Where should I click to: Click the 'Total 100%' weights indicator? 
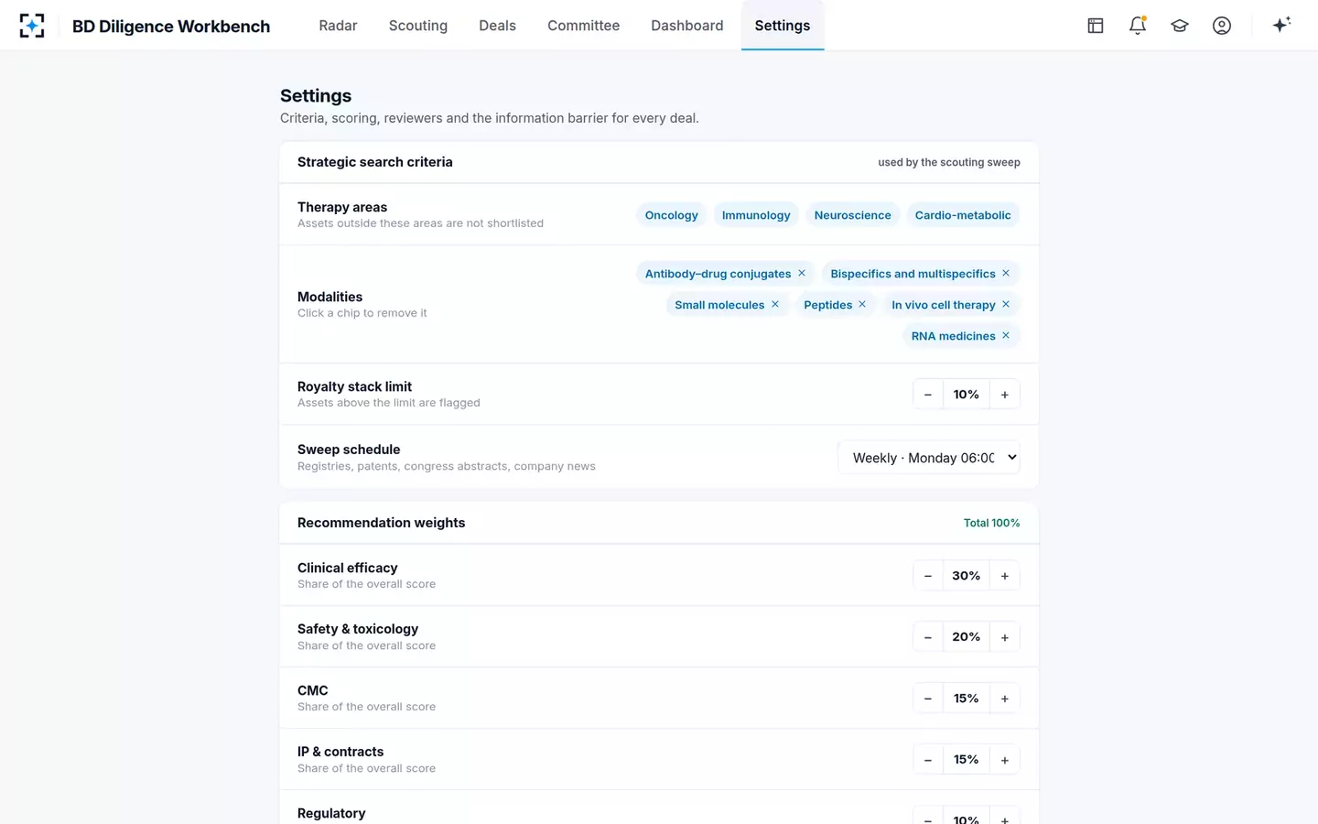pyautogui.click(x=991, y=523)
